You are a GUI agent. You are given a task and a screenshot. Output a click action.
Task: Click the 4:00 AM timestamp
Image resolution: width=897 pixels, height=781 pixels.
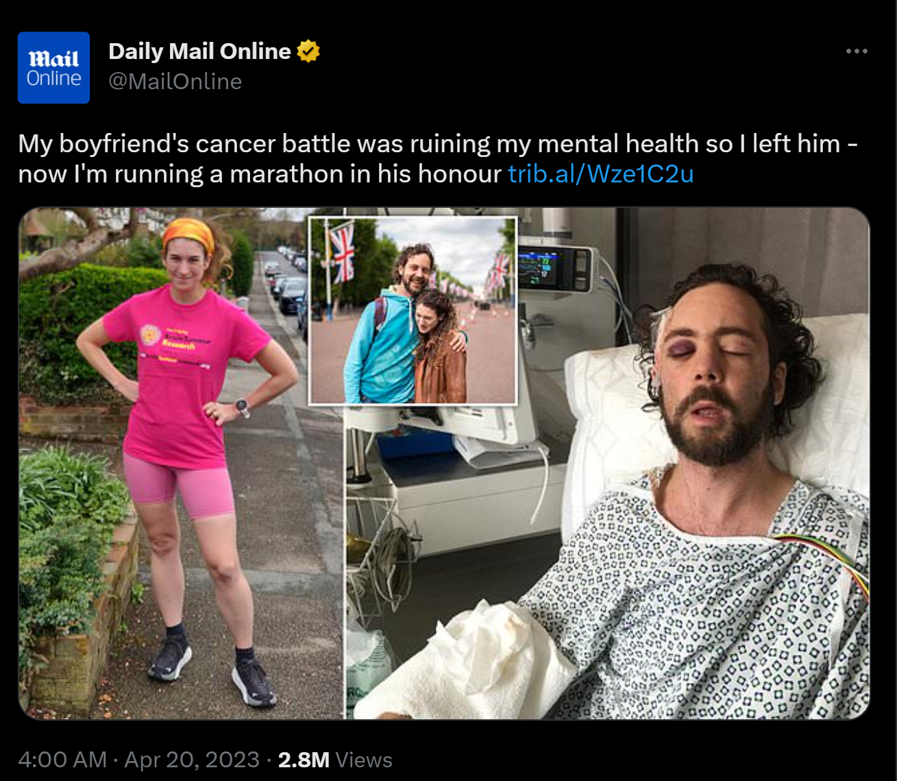[x=62, y=760]
